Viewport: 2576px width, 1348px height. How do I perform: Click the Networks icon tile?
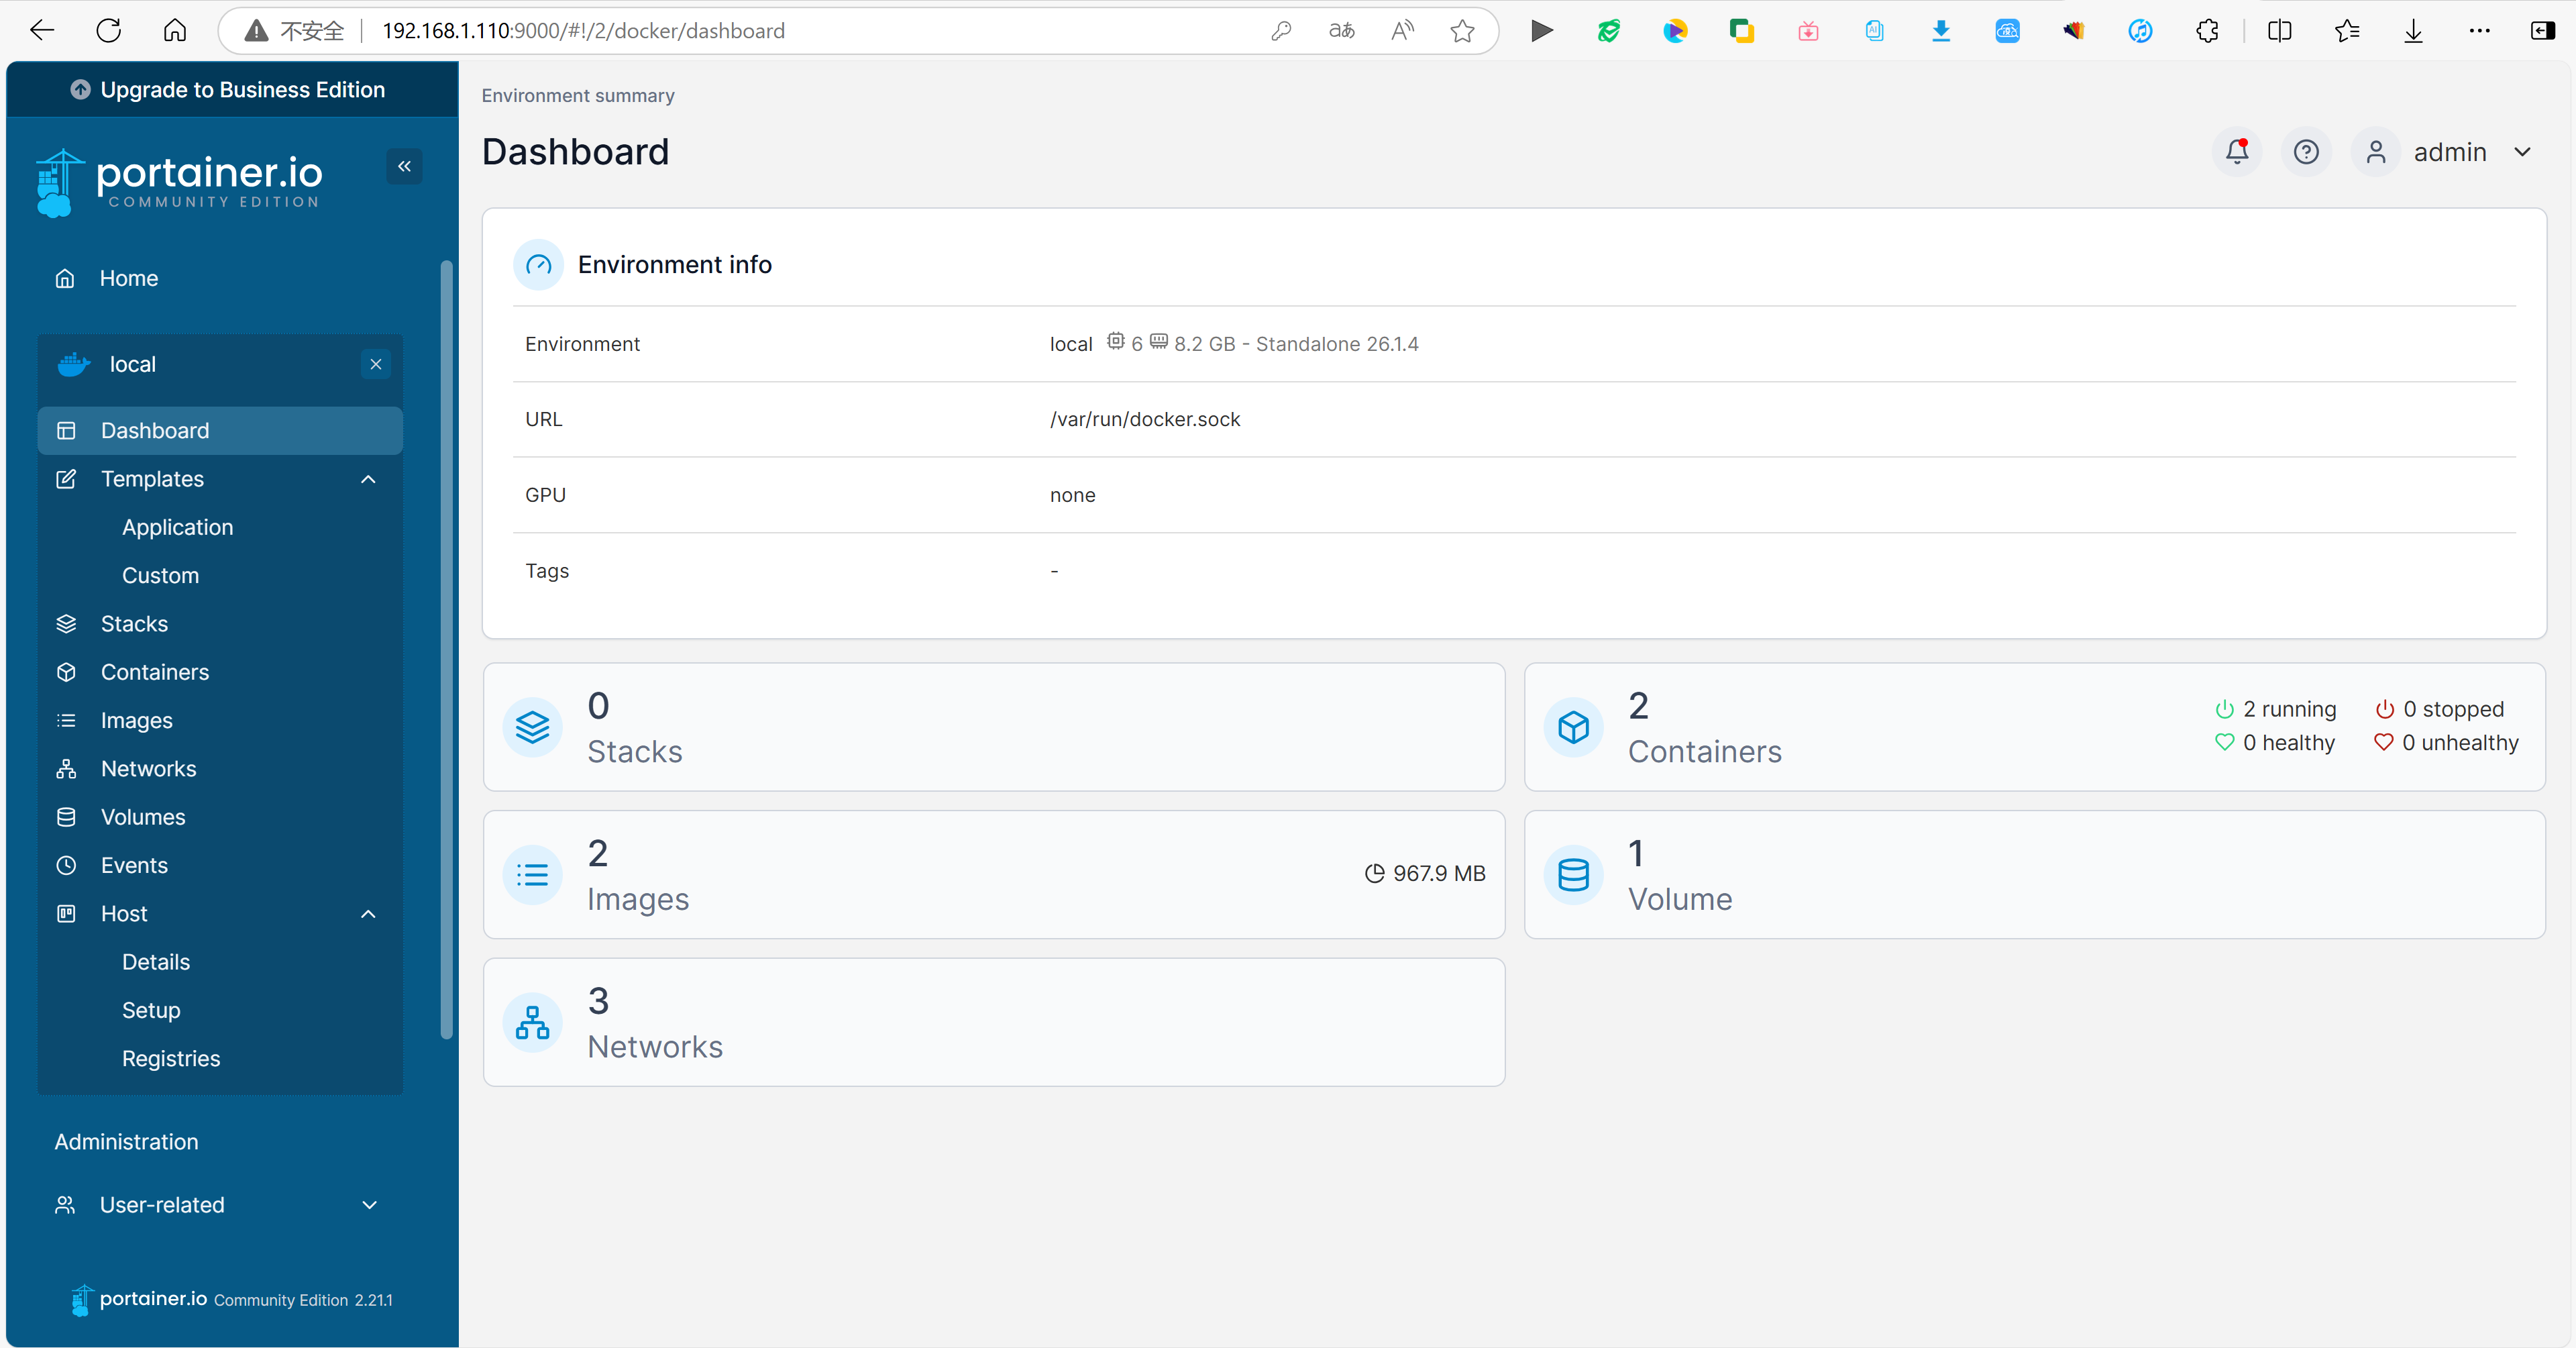[532, 1022]
